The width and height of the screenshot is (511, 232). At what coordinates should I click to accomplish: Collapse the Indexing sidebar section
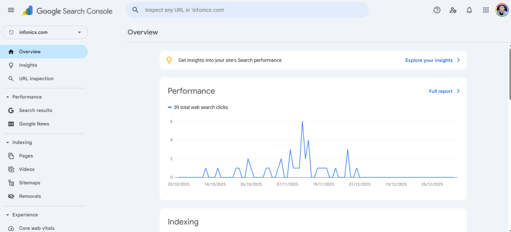coord(8,143)
